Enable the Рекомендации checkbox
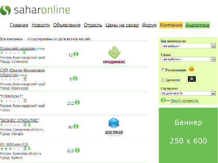The image size is (218, 163). [x=163, y=70]
